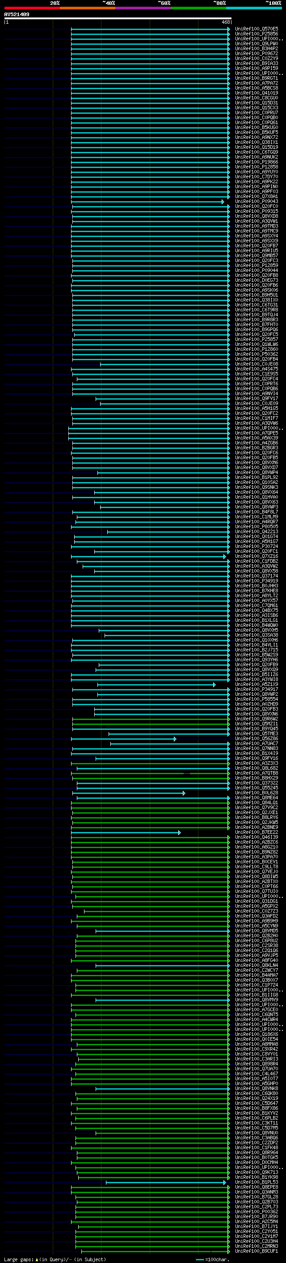Select hit label UniRef100_P50362

257,354
